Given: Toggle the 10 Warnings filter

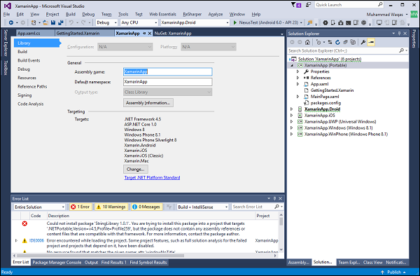Looking at the screenshot, I should [x=111, y=207].
